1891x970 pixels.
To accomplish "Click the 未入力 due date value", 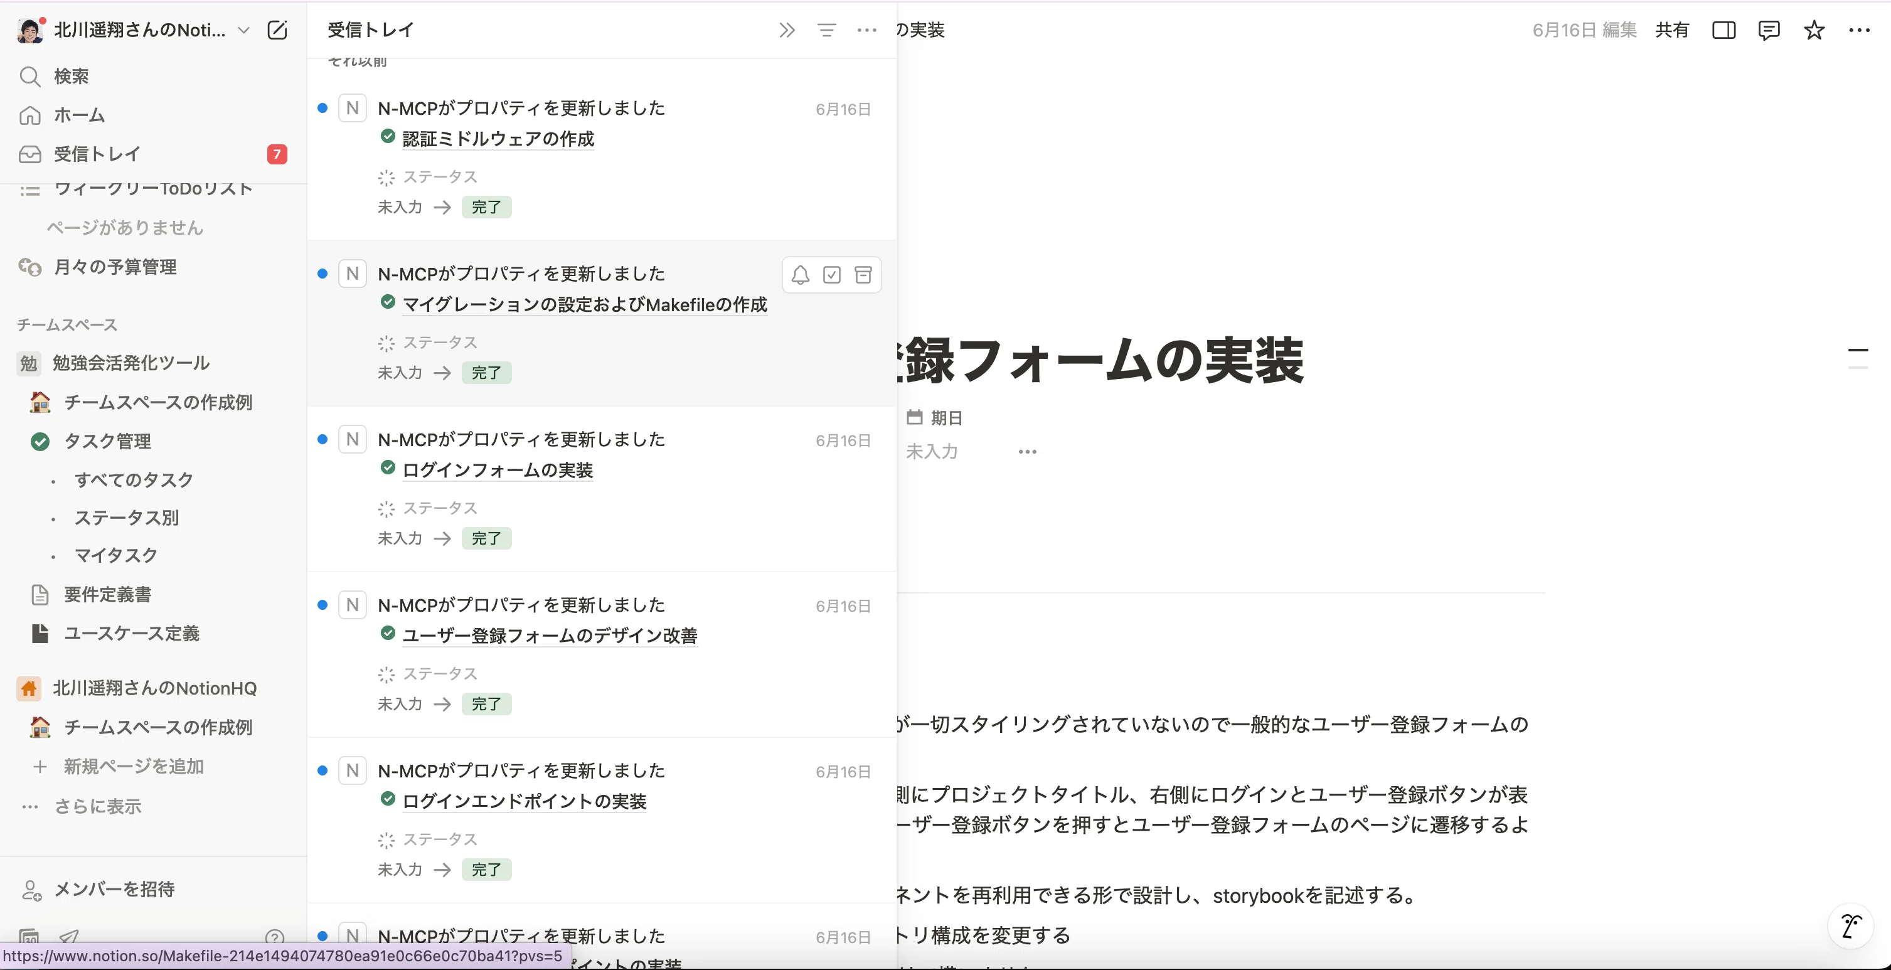I will pyautogui.click(x=932, y=452).
